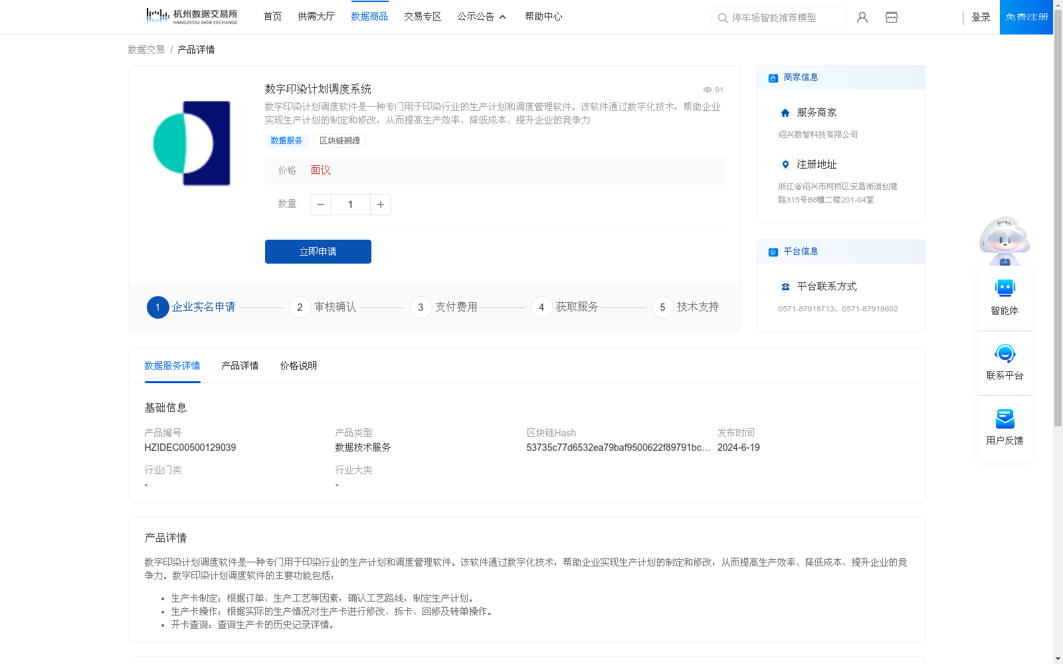This screenshot has width=1063, height=664.
Task: Click the 商家信息 panel header icon
Action: point(773,78)
